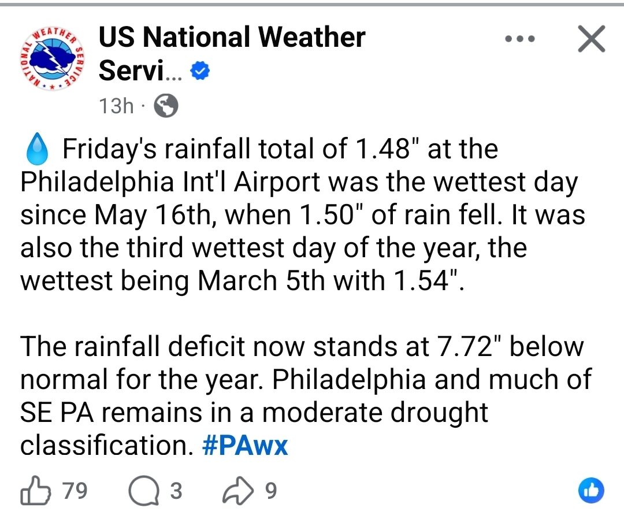The width and height of the screenshot is (624, 515).
Task: Click the 13h post timestamp
Action: click(116, 106)
